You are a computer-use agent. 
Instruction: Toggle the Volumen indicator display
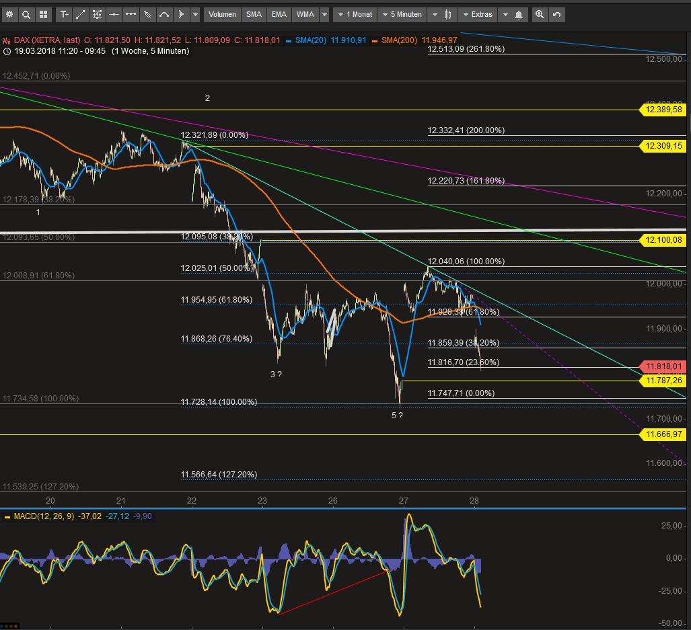pos(221,14)
